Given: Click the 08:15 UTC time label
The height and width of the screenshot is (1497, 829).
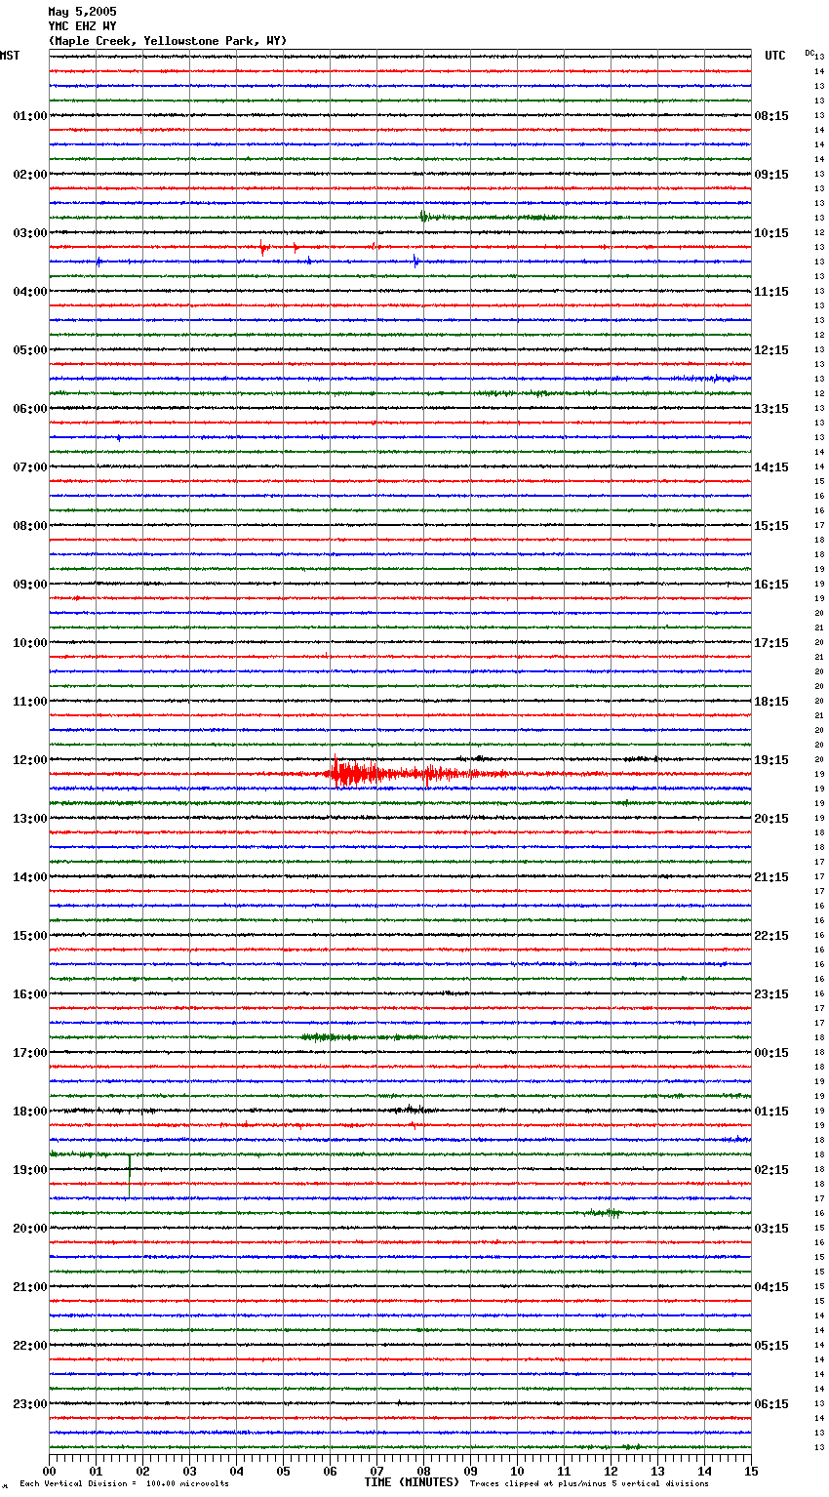Looking at the screenshot, I should coord(771,116).
